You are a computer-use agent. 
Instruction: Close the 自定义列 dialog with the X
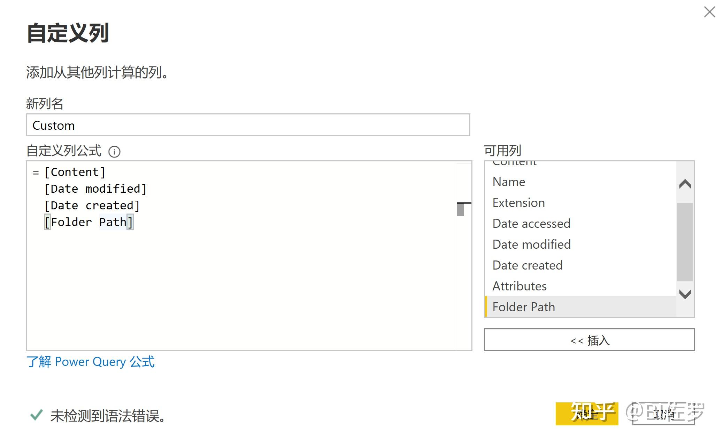709,12
